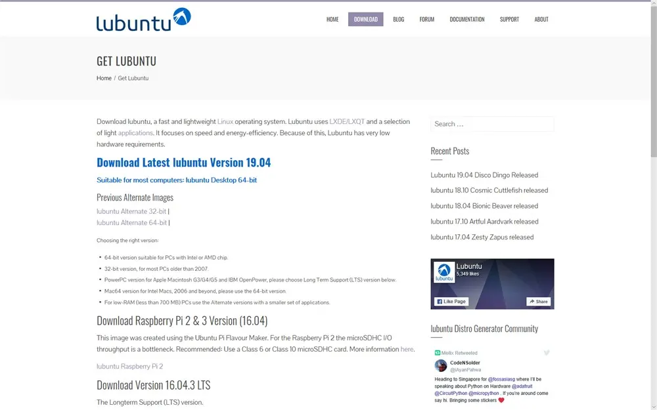Open the ABOUT navigation item
The image size is (657, 410).
[x=541, y=19]
